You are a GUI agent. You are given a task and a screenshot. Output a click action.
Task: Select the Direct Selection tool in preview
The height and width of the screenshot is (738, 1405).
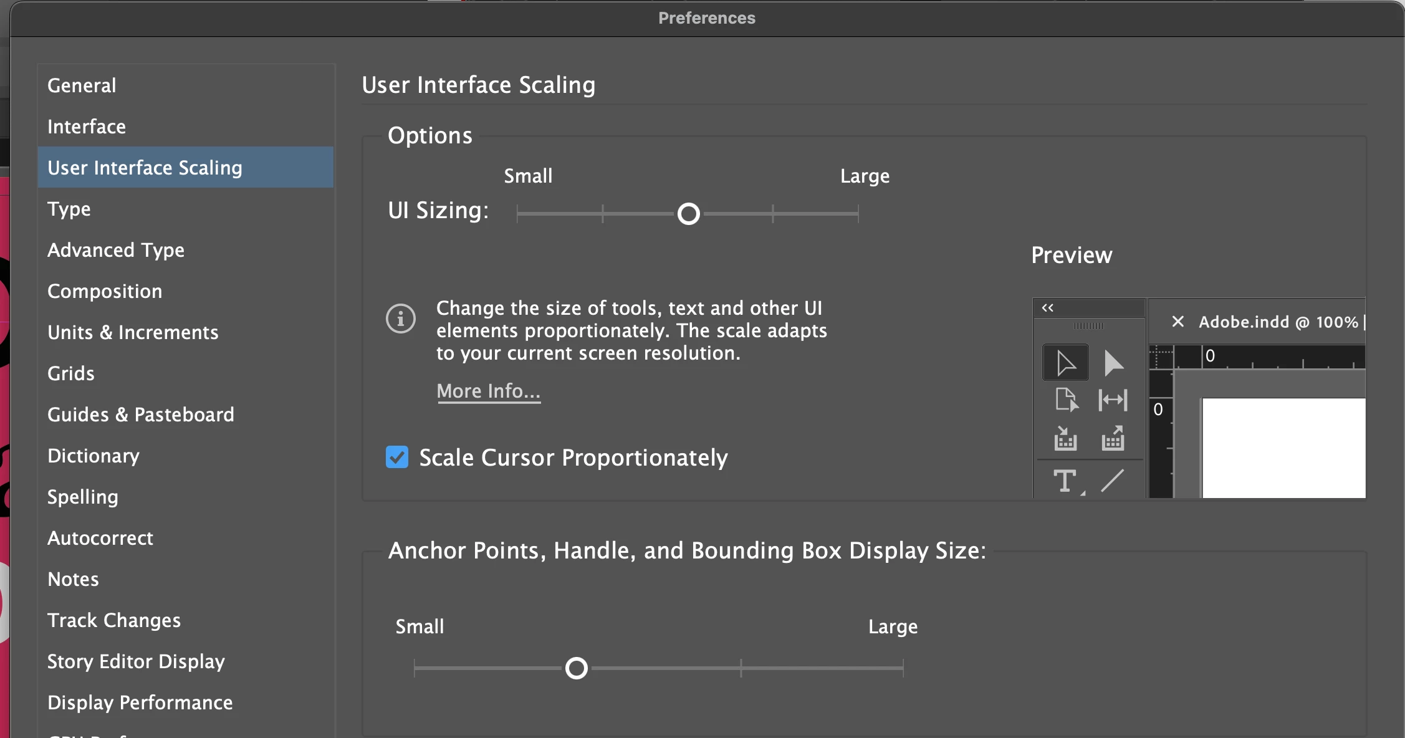pos(1113,363)
